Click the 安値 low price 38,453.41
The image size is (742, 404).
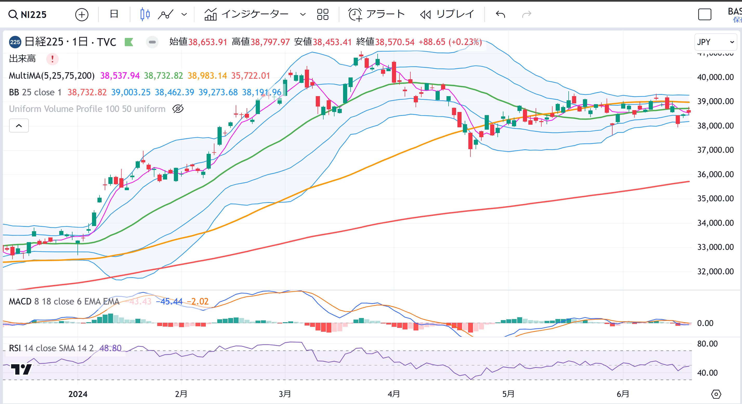coord(332,42)
